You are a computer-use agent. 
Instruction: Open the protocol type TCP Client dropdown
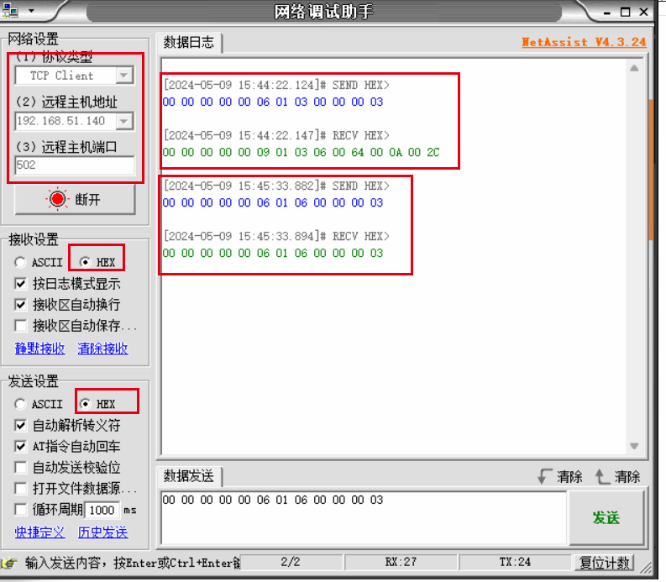coord(124,76)
